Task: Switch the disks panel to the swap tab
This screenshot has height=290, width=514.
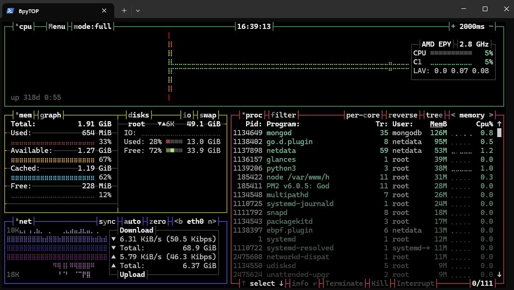Action: tap(208, 115)
